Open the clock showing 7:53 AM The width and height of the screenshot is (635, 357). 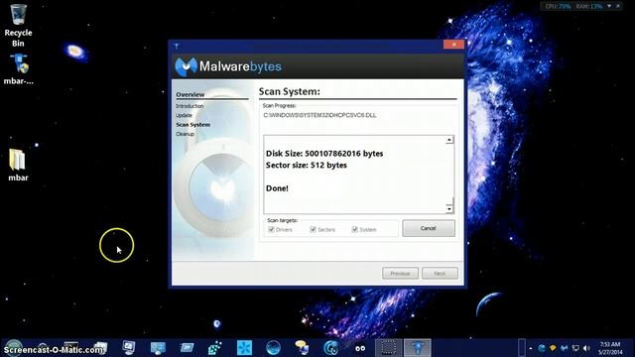(610, 348)
